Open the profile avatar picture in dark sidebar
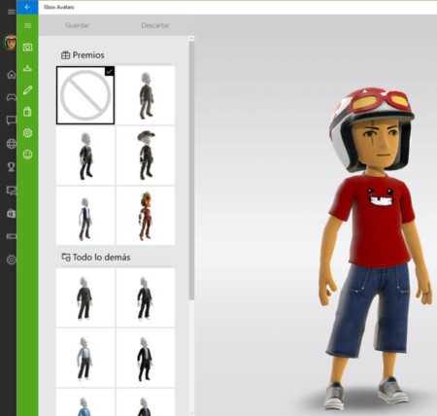437x416 pixels. (x=11, y=43)
